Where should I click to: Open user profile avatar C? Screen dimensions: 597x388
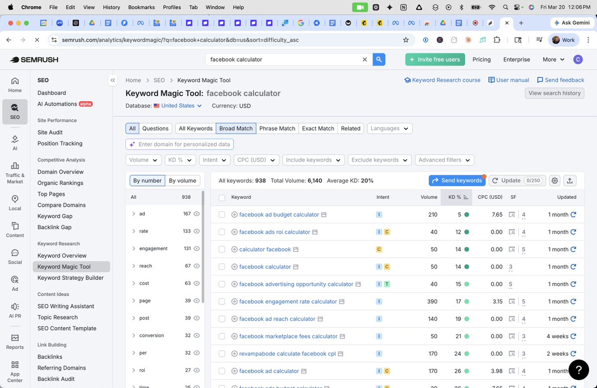(578, 59)
